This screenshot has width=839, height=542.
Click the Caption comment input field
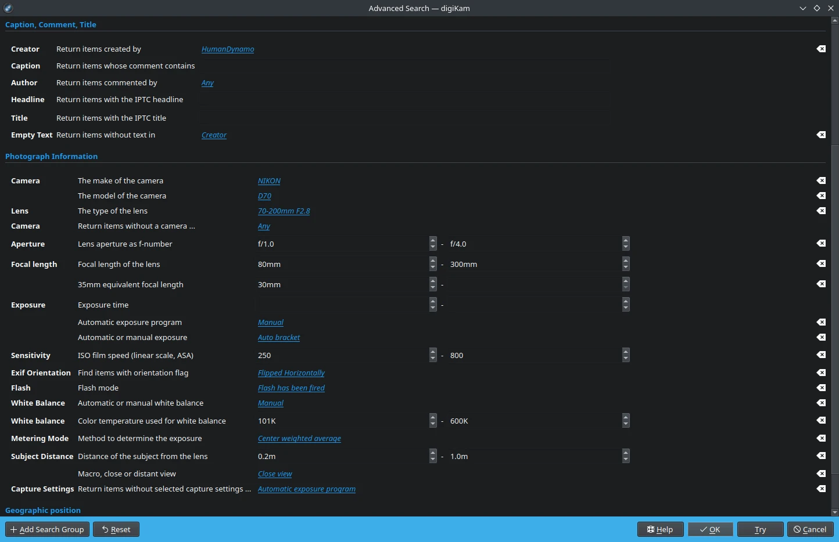point(407,66)
